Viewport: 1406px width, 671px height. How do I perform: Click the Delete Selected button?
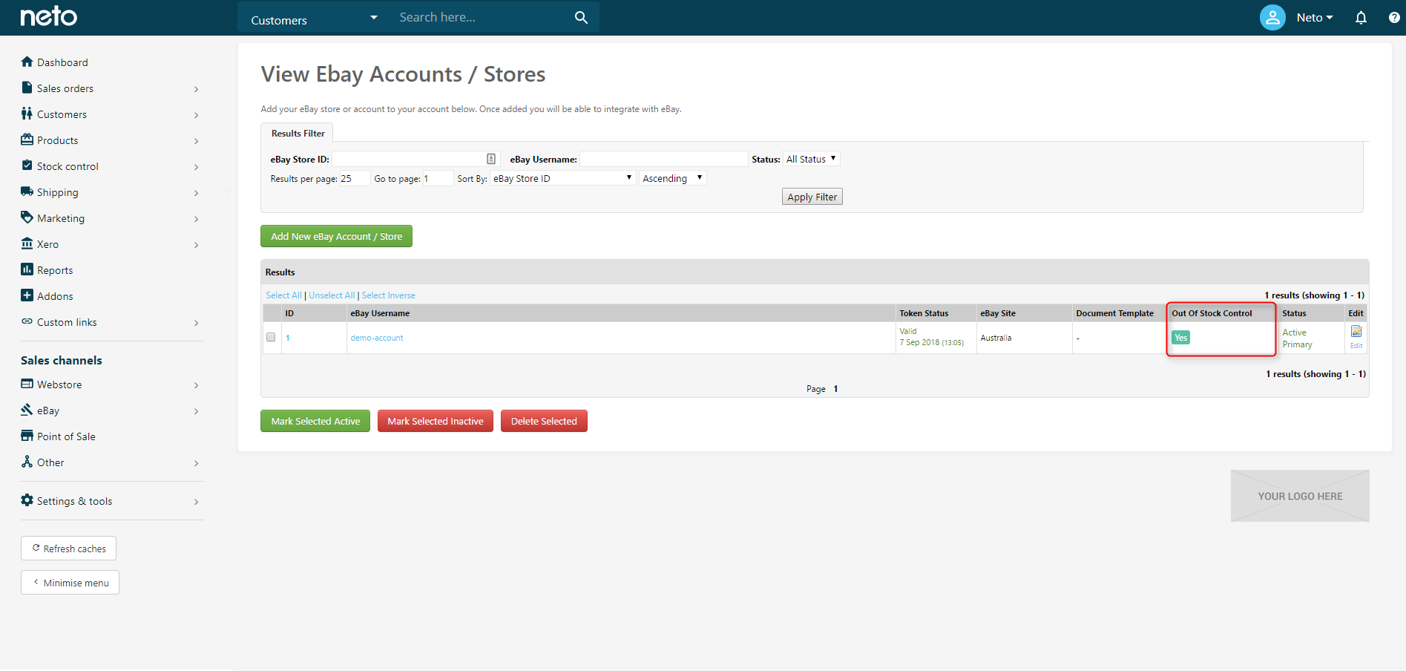click(x=544, y=421)
